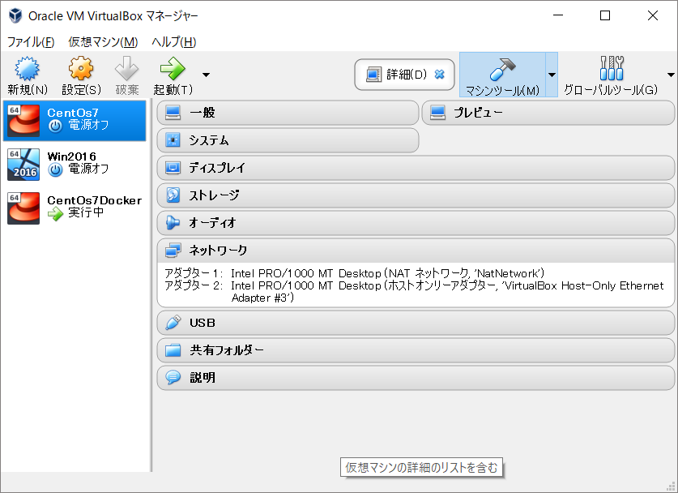Expand the プレビュー section header
Image resolution: width=678 pixels, height=493 pixels.
click(x=548, y=113)
